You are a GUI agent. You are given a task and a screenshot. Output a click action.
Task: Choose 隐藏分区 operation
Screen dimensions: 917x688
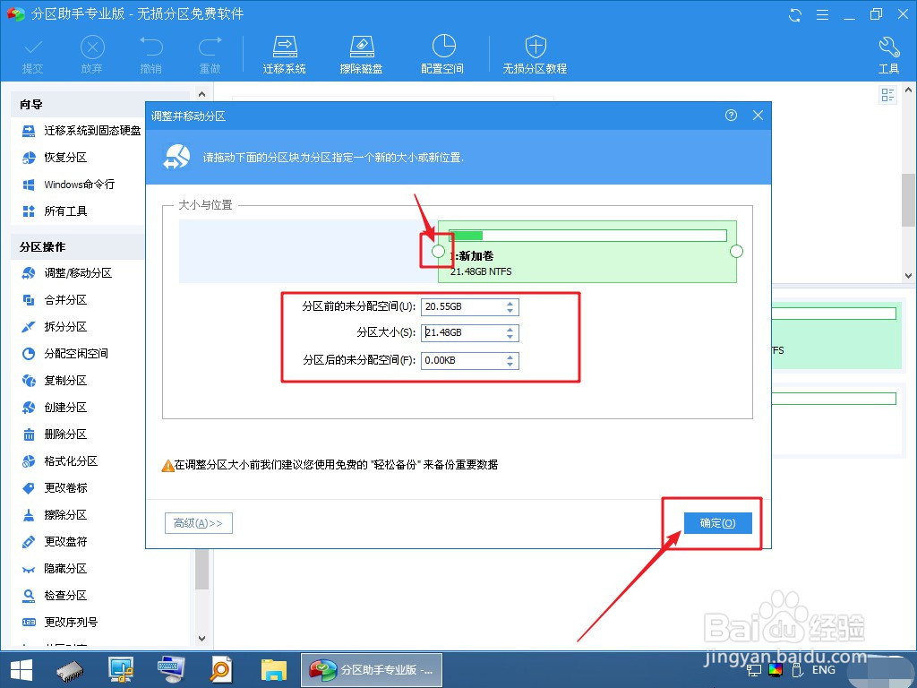[55, 569]
